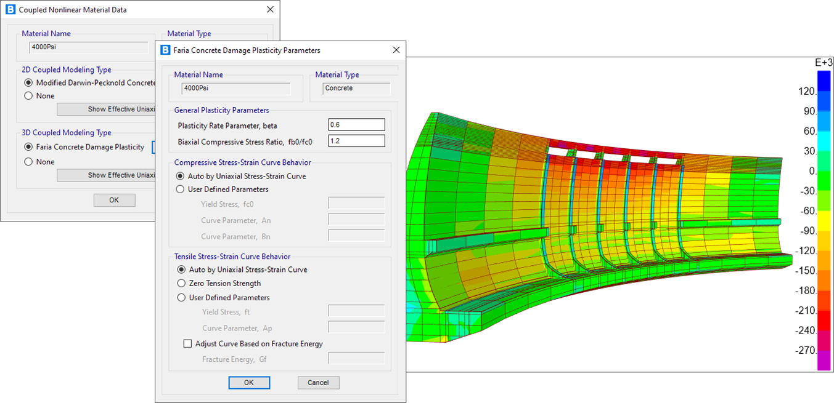Viewport: 834px width, 403px height.
Task: Select Zero Tension Strength option
Action: 181,284
